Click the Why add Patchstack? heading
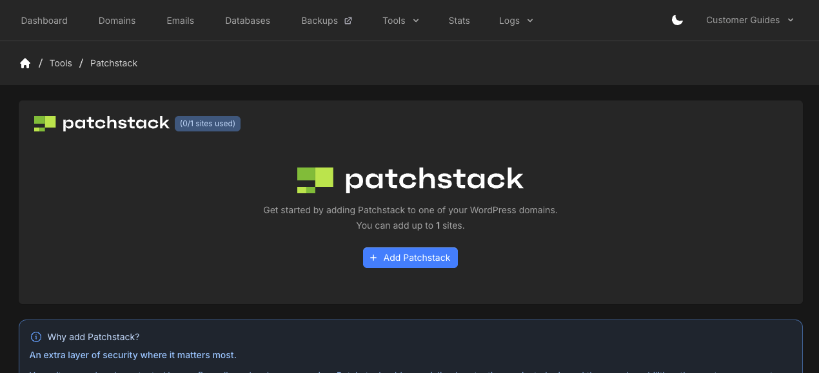The width and height of the screenshot is (819, 373). pyautogui.click(x=94, y=337)
